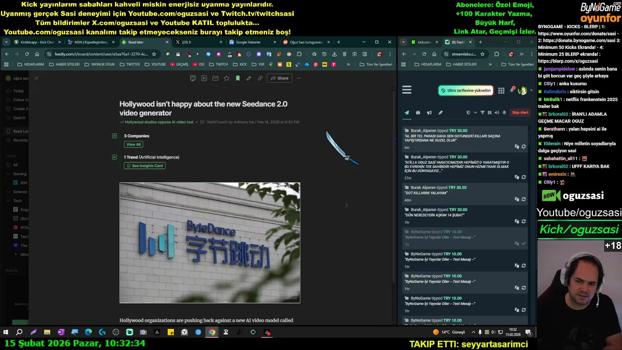Click the Share button in Feedly
Screen dimensions: 622x350
[x=279, y=78]
